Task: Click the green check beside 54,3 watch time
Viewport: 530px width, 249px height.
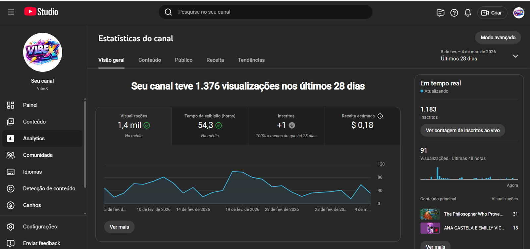Action: 219,125
